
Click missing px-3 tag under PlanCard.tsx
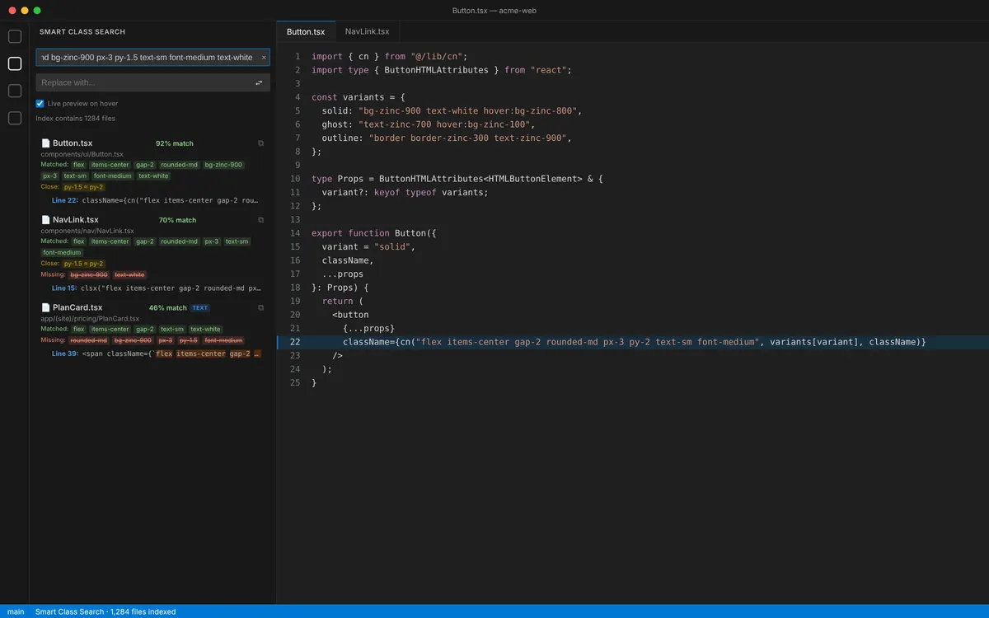(x=165, y=339)
